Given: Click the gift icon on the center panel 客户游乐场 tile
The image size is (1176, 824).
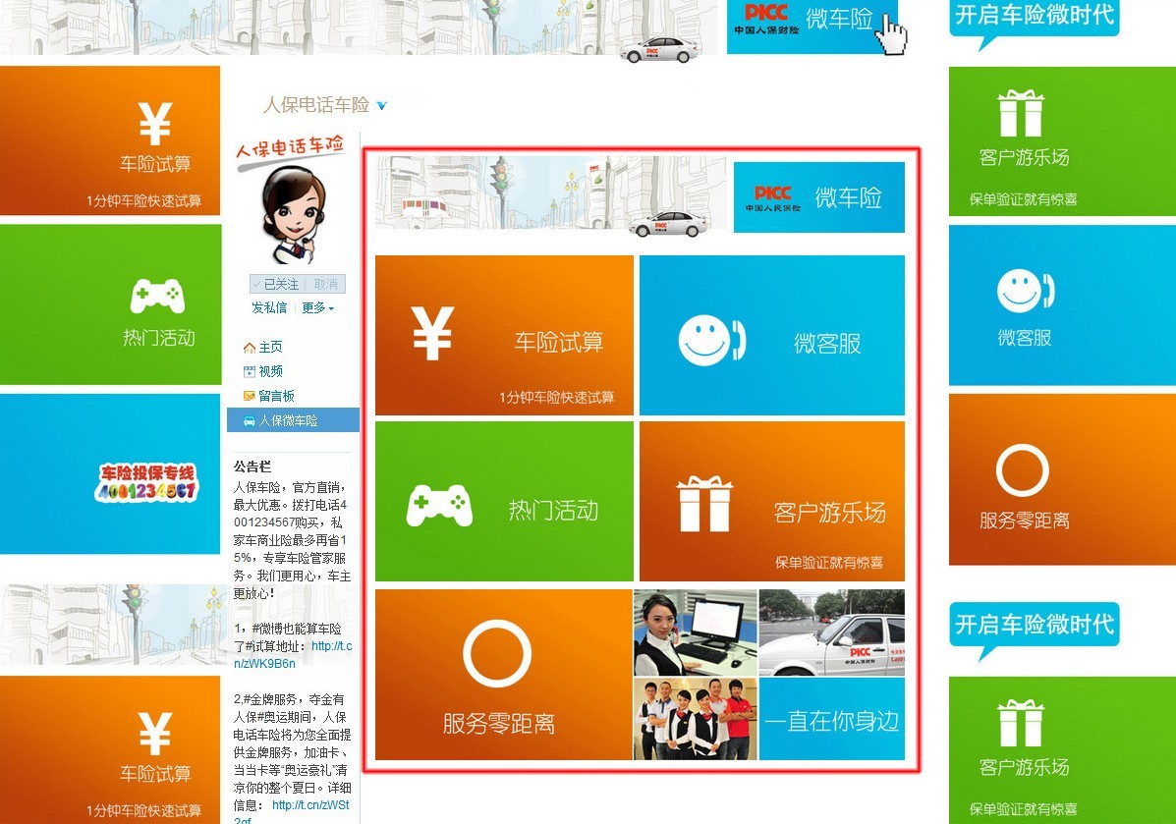Looking at the screenshot, I should [x=703, y=504].
